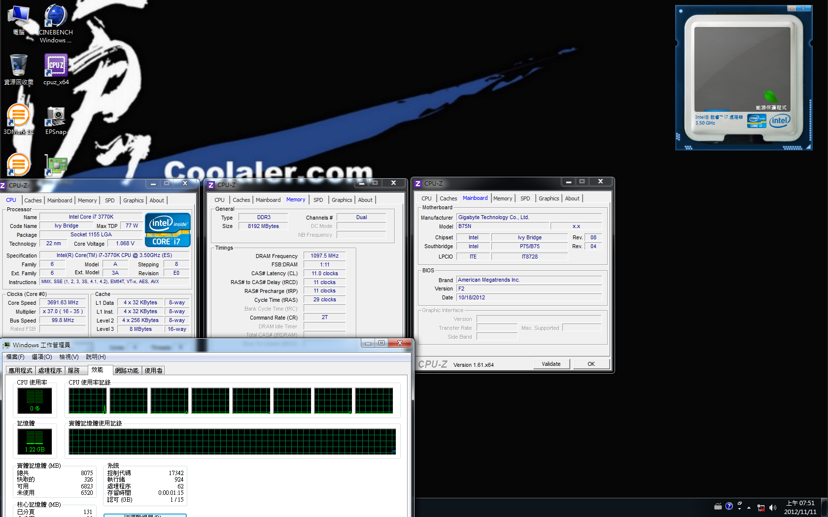The image size is (828, 517).
Task: Click the BIOS Date 10/18/2012 field
Action: [529, 297]
